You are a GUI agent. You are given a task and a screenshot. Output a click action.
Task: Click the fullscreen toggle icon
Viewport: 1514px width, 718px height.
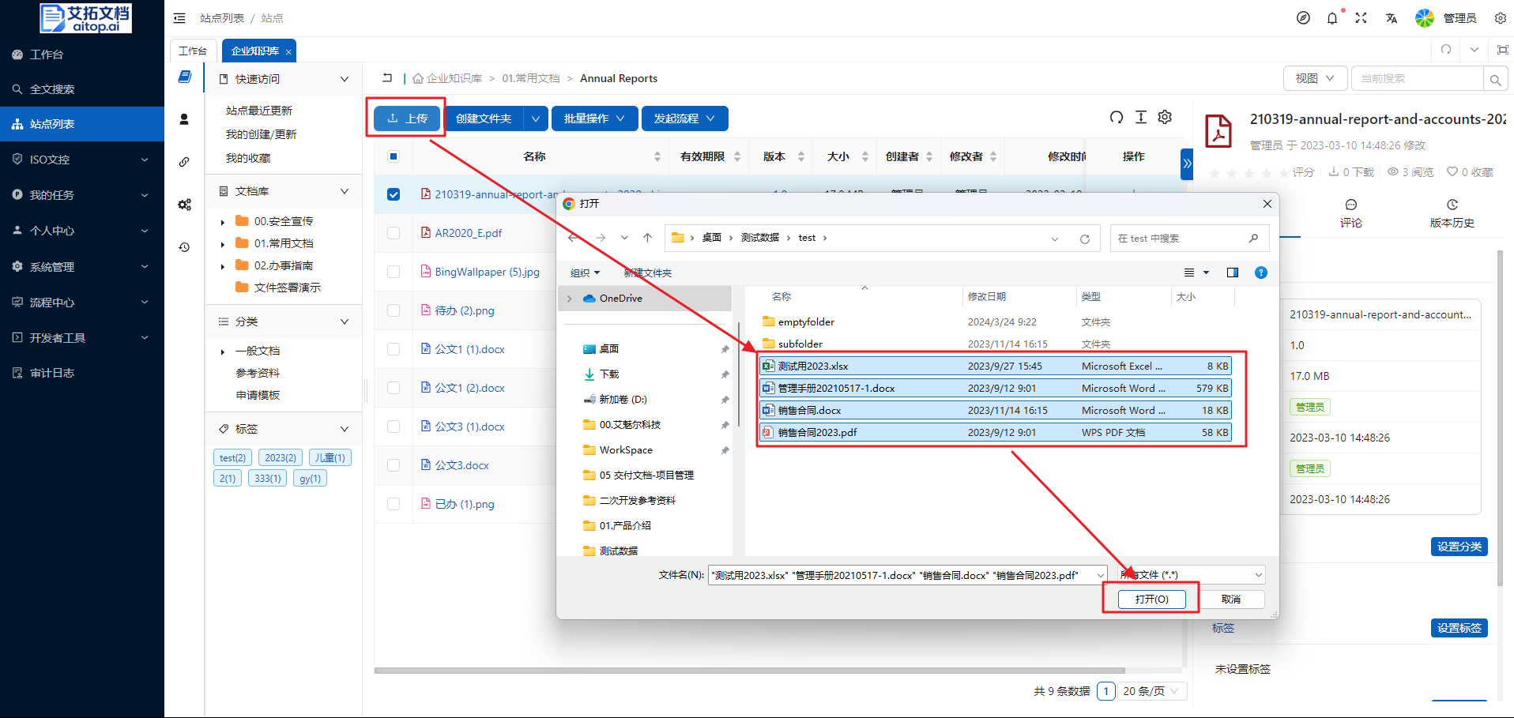pos(1361,18)
